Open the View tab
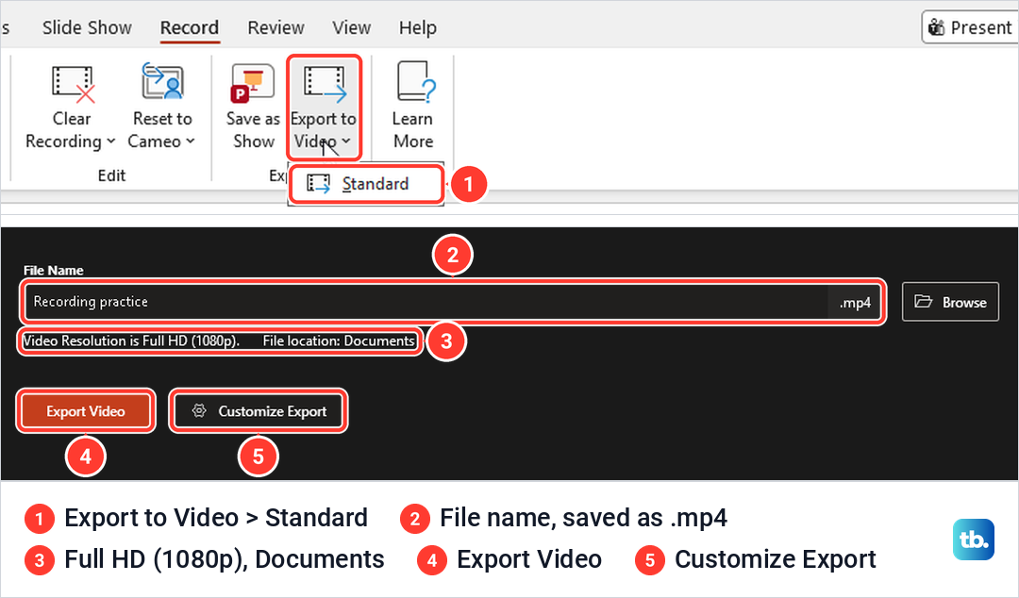 (352, 27)
